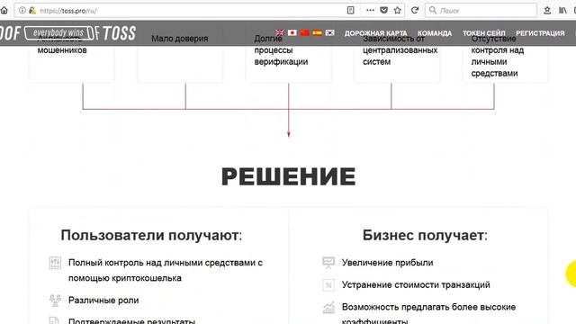Viewport: 576px width, 324px height.
Task: Click the Долгие процессы верификации card
Action: coord(288,58)
